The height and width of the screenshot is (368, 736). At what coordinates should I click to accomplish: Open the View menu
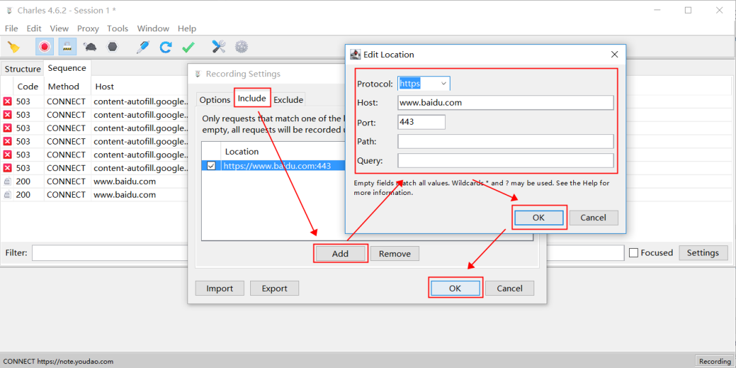pyautogui.click(x=59, y=29)
